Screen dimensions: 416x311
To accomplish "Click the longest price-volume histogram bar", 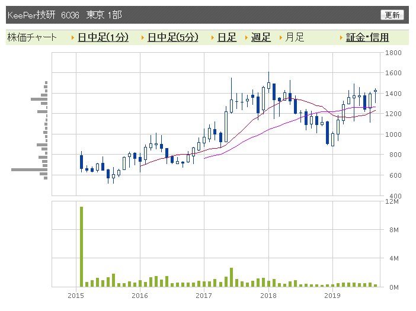I will pos(29,169).
